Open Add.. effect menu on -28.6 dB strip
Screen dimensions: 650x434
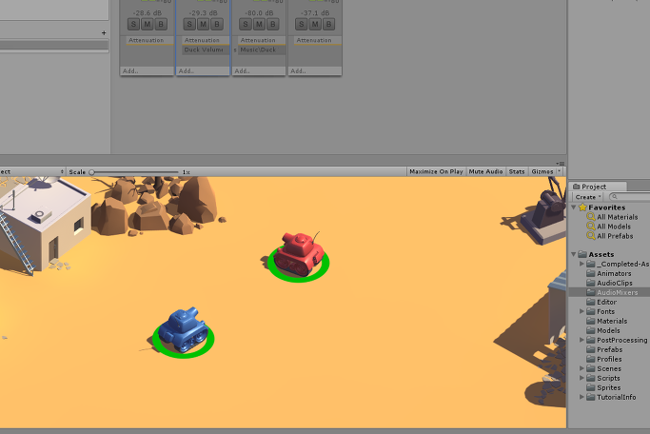148,71
